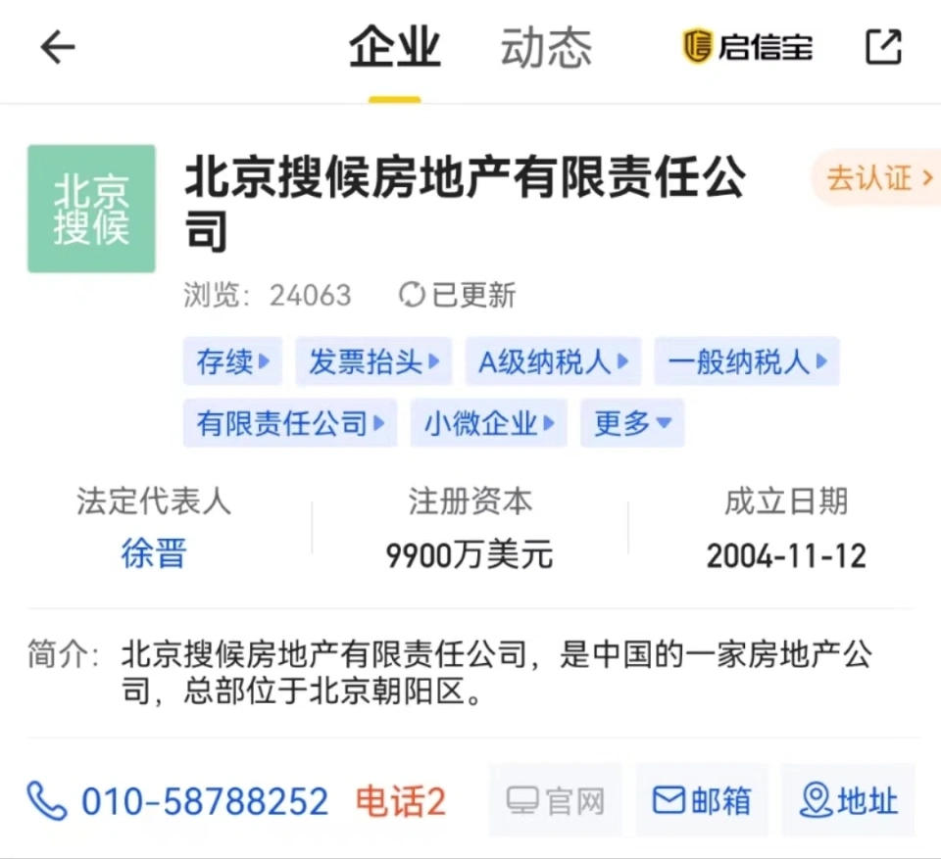941x859 pixels.
Task: Open 官网 website button
Action: (x=555, y=801)
